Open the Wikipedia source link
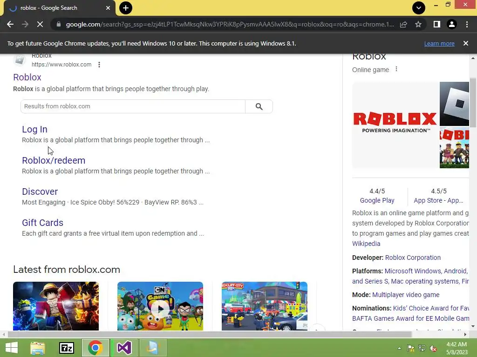 pyautogui.click(x=366, y=244)
